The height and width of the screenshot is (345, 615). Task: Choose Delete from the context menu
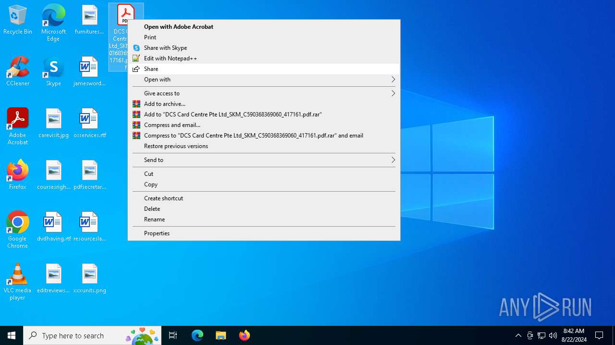[x=264, y=209]
